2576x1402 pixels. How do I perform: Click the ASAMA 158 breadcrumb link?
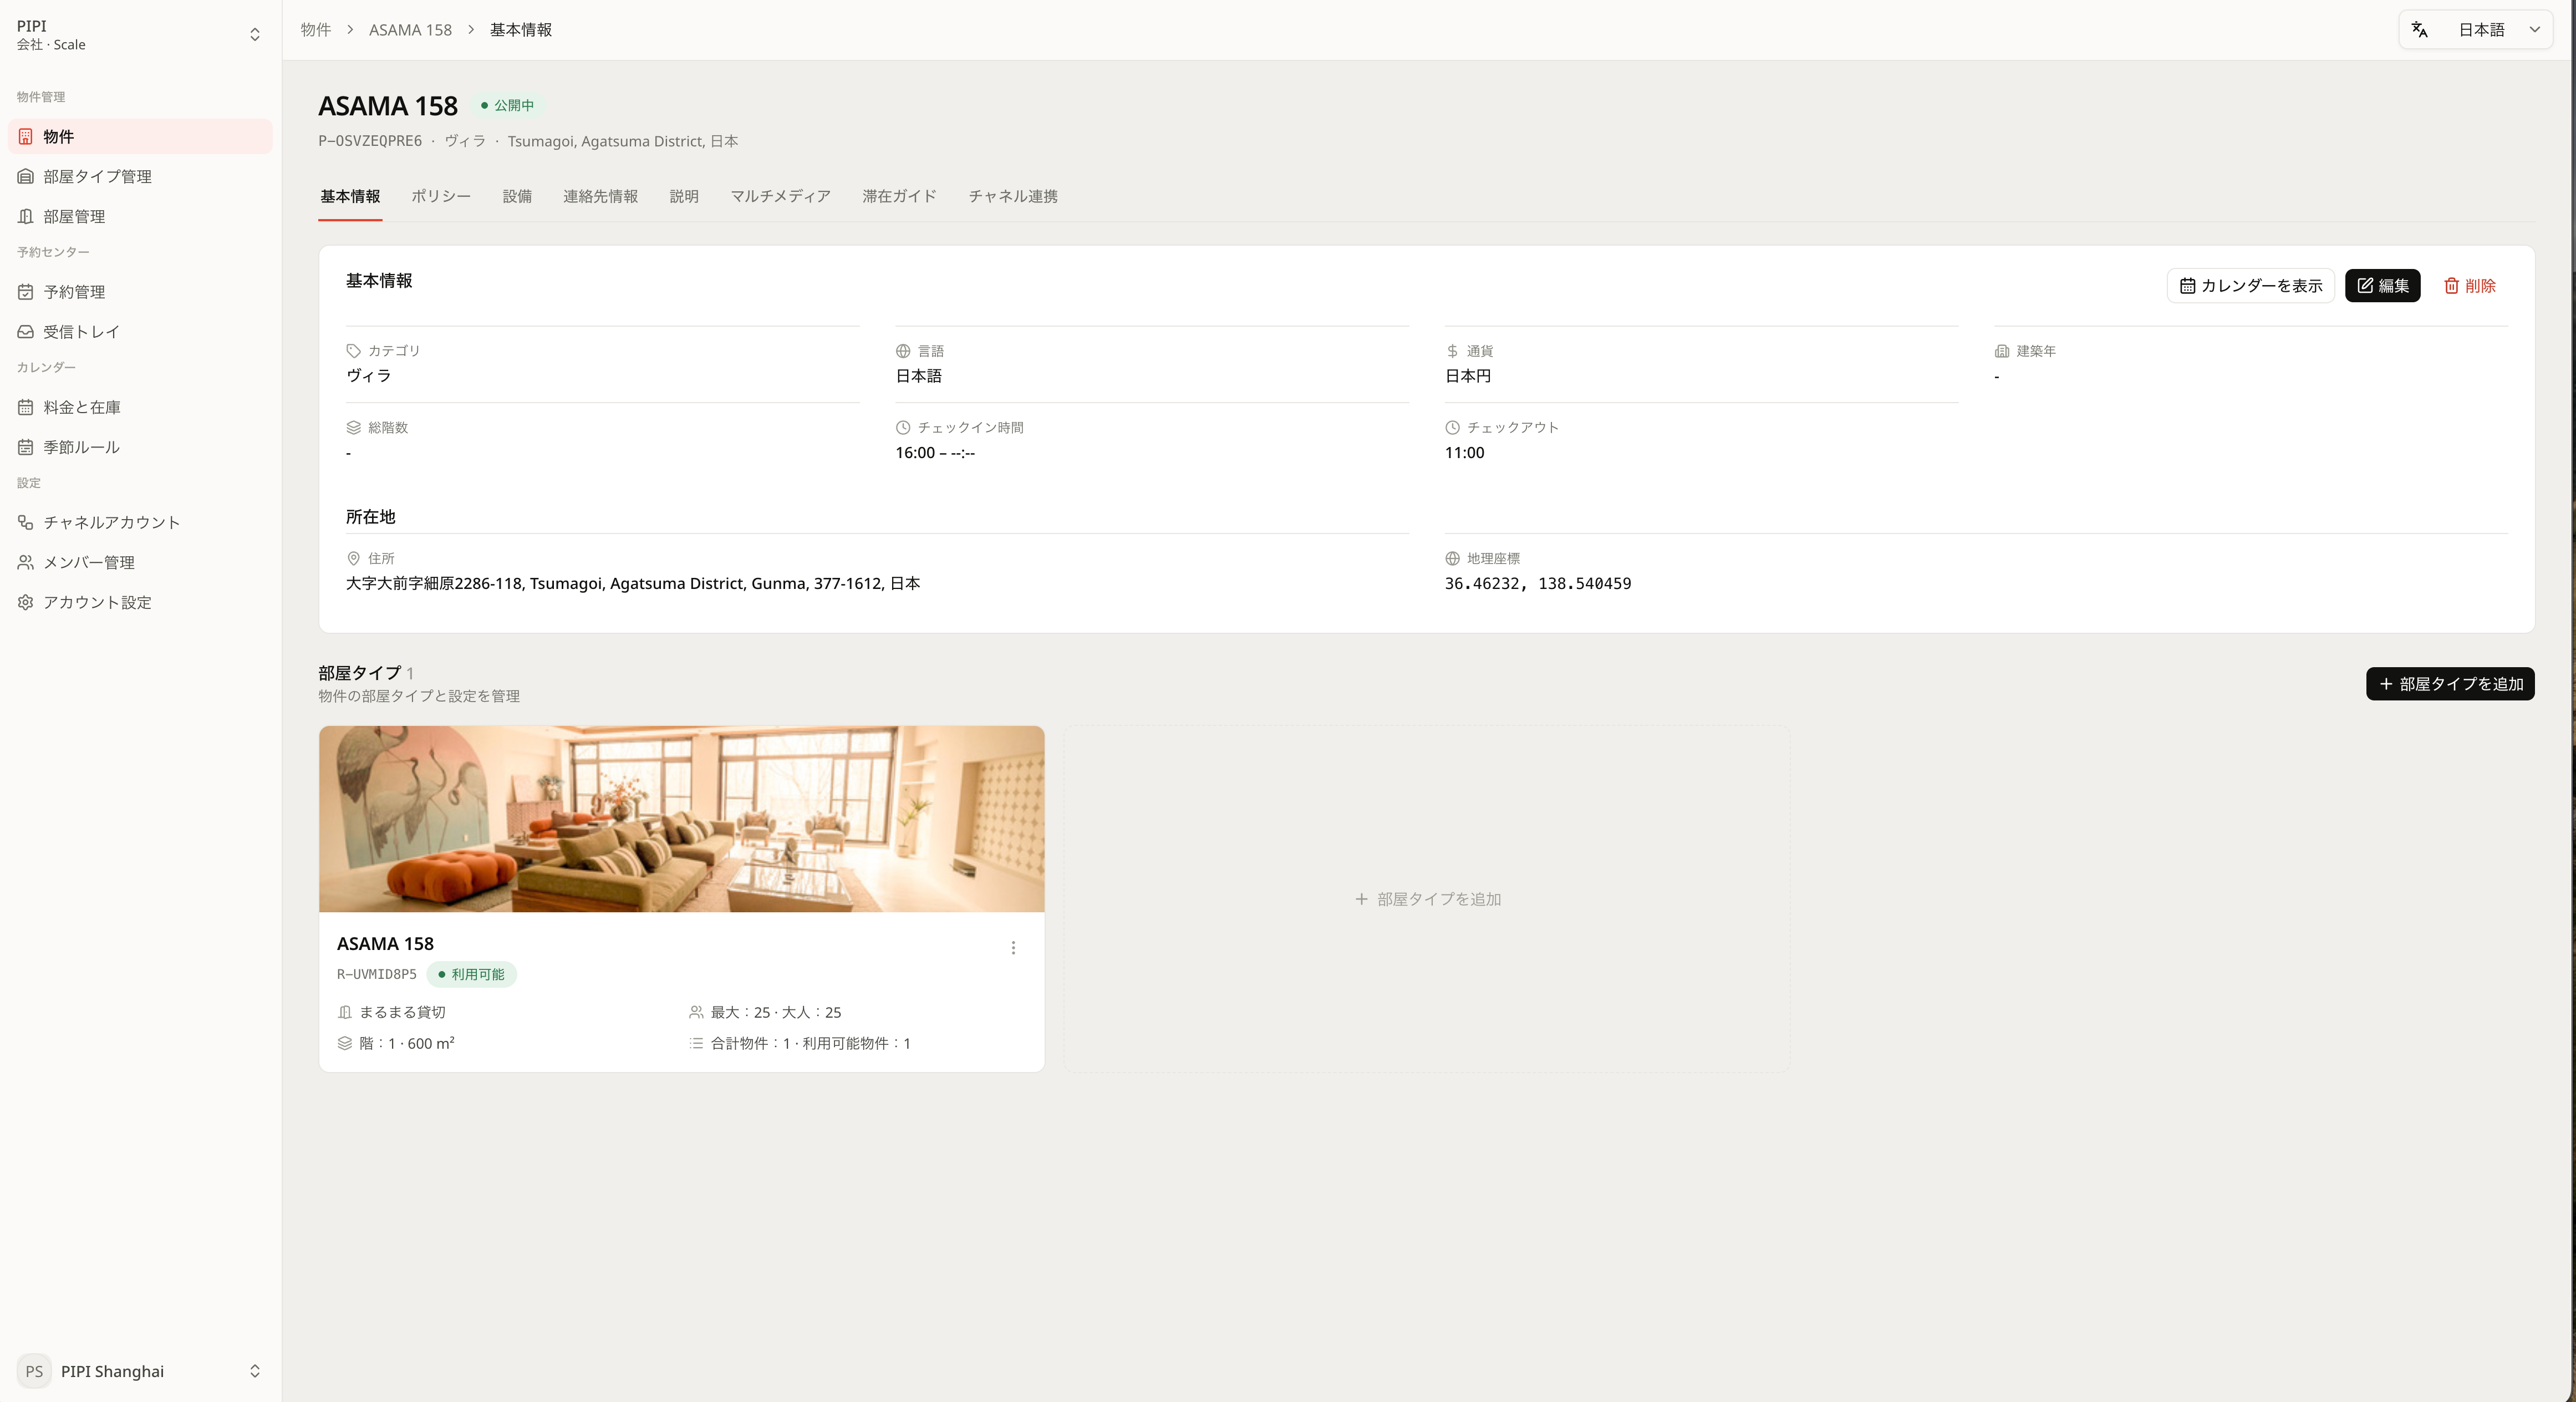point(410,30)
